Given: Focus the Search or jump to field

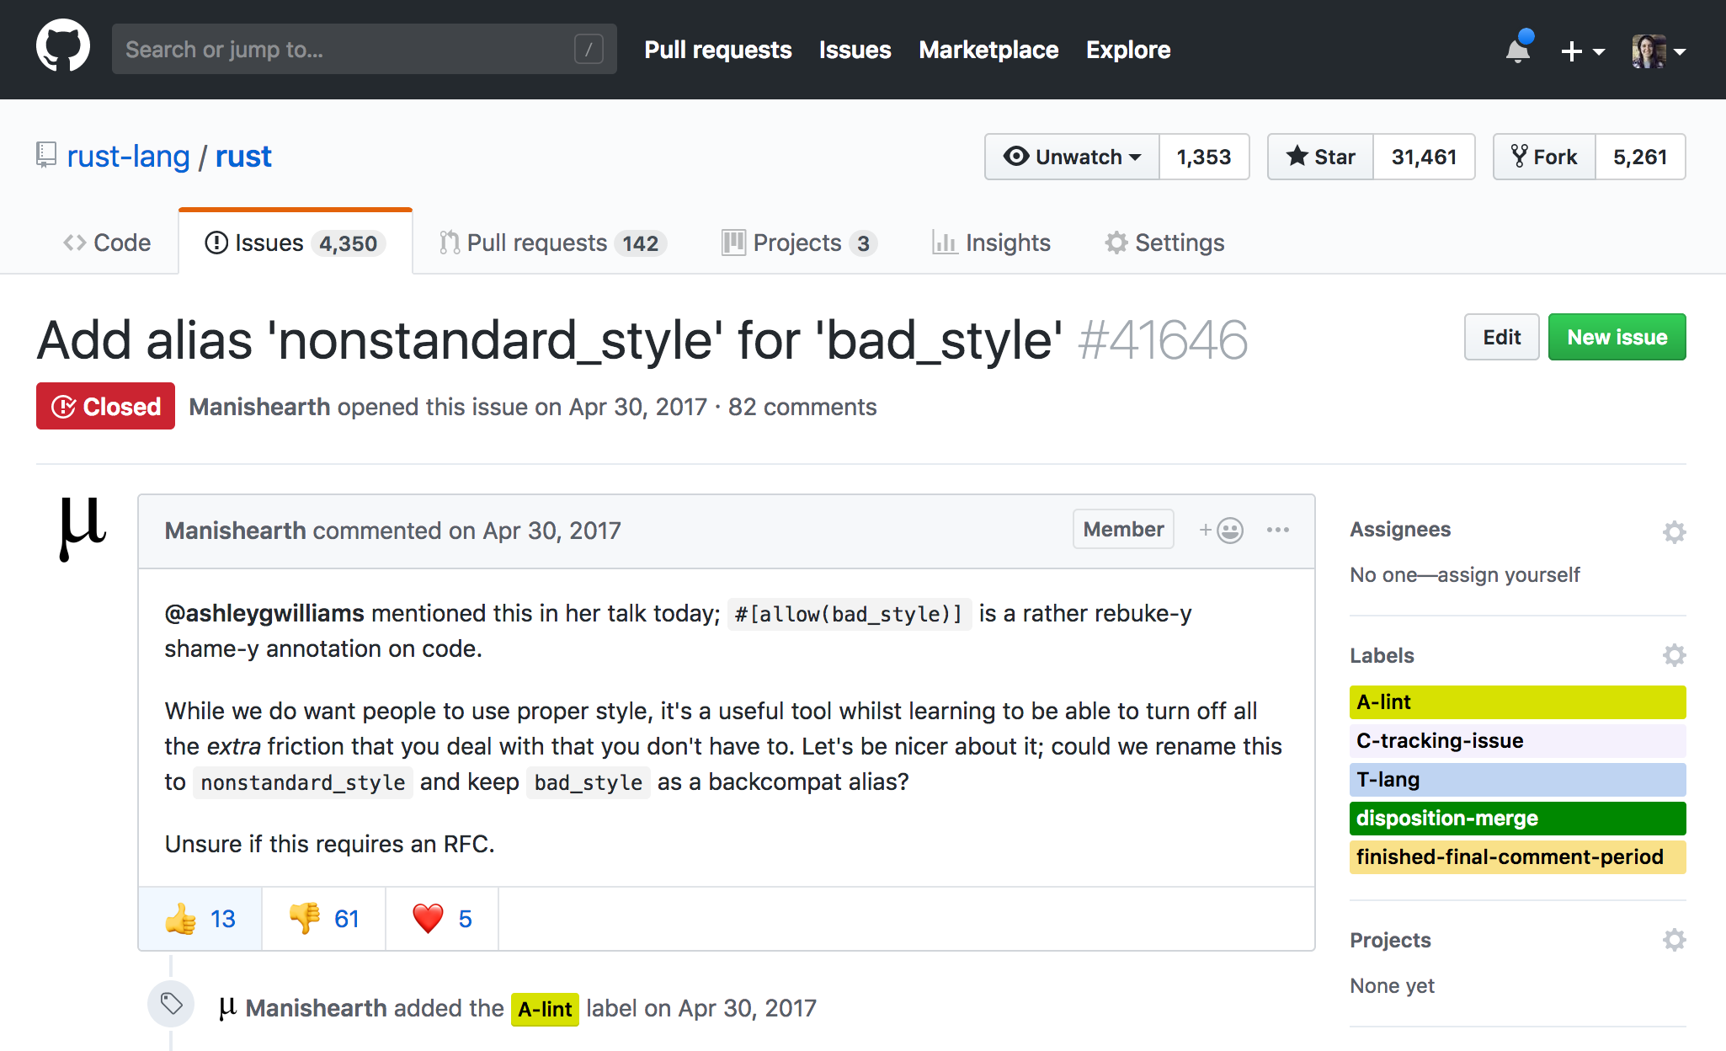Looking at the screenshot, I should (364, 49).
